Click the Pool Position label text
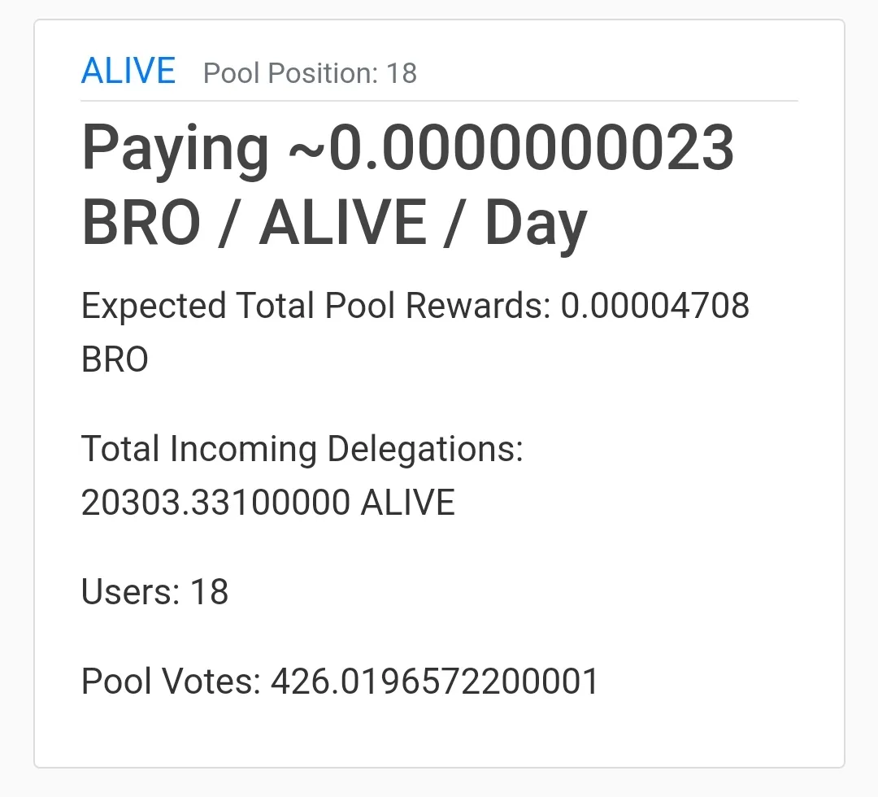This screenshot has height=797, width=878. pos(290,73)
